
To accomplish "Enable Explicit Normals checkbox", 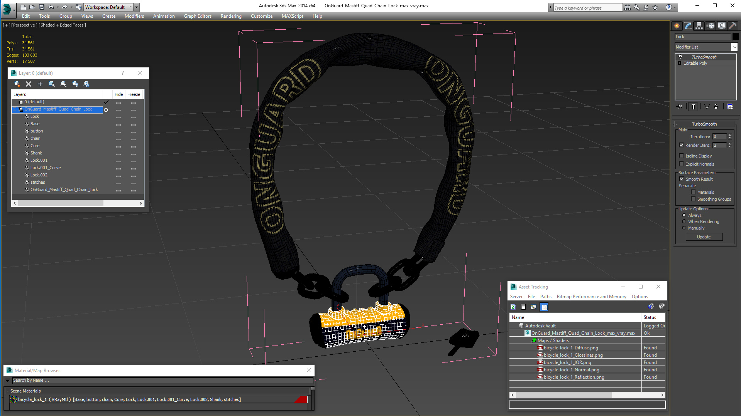I will click(681, 164).
